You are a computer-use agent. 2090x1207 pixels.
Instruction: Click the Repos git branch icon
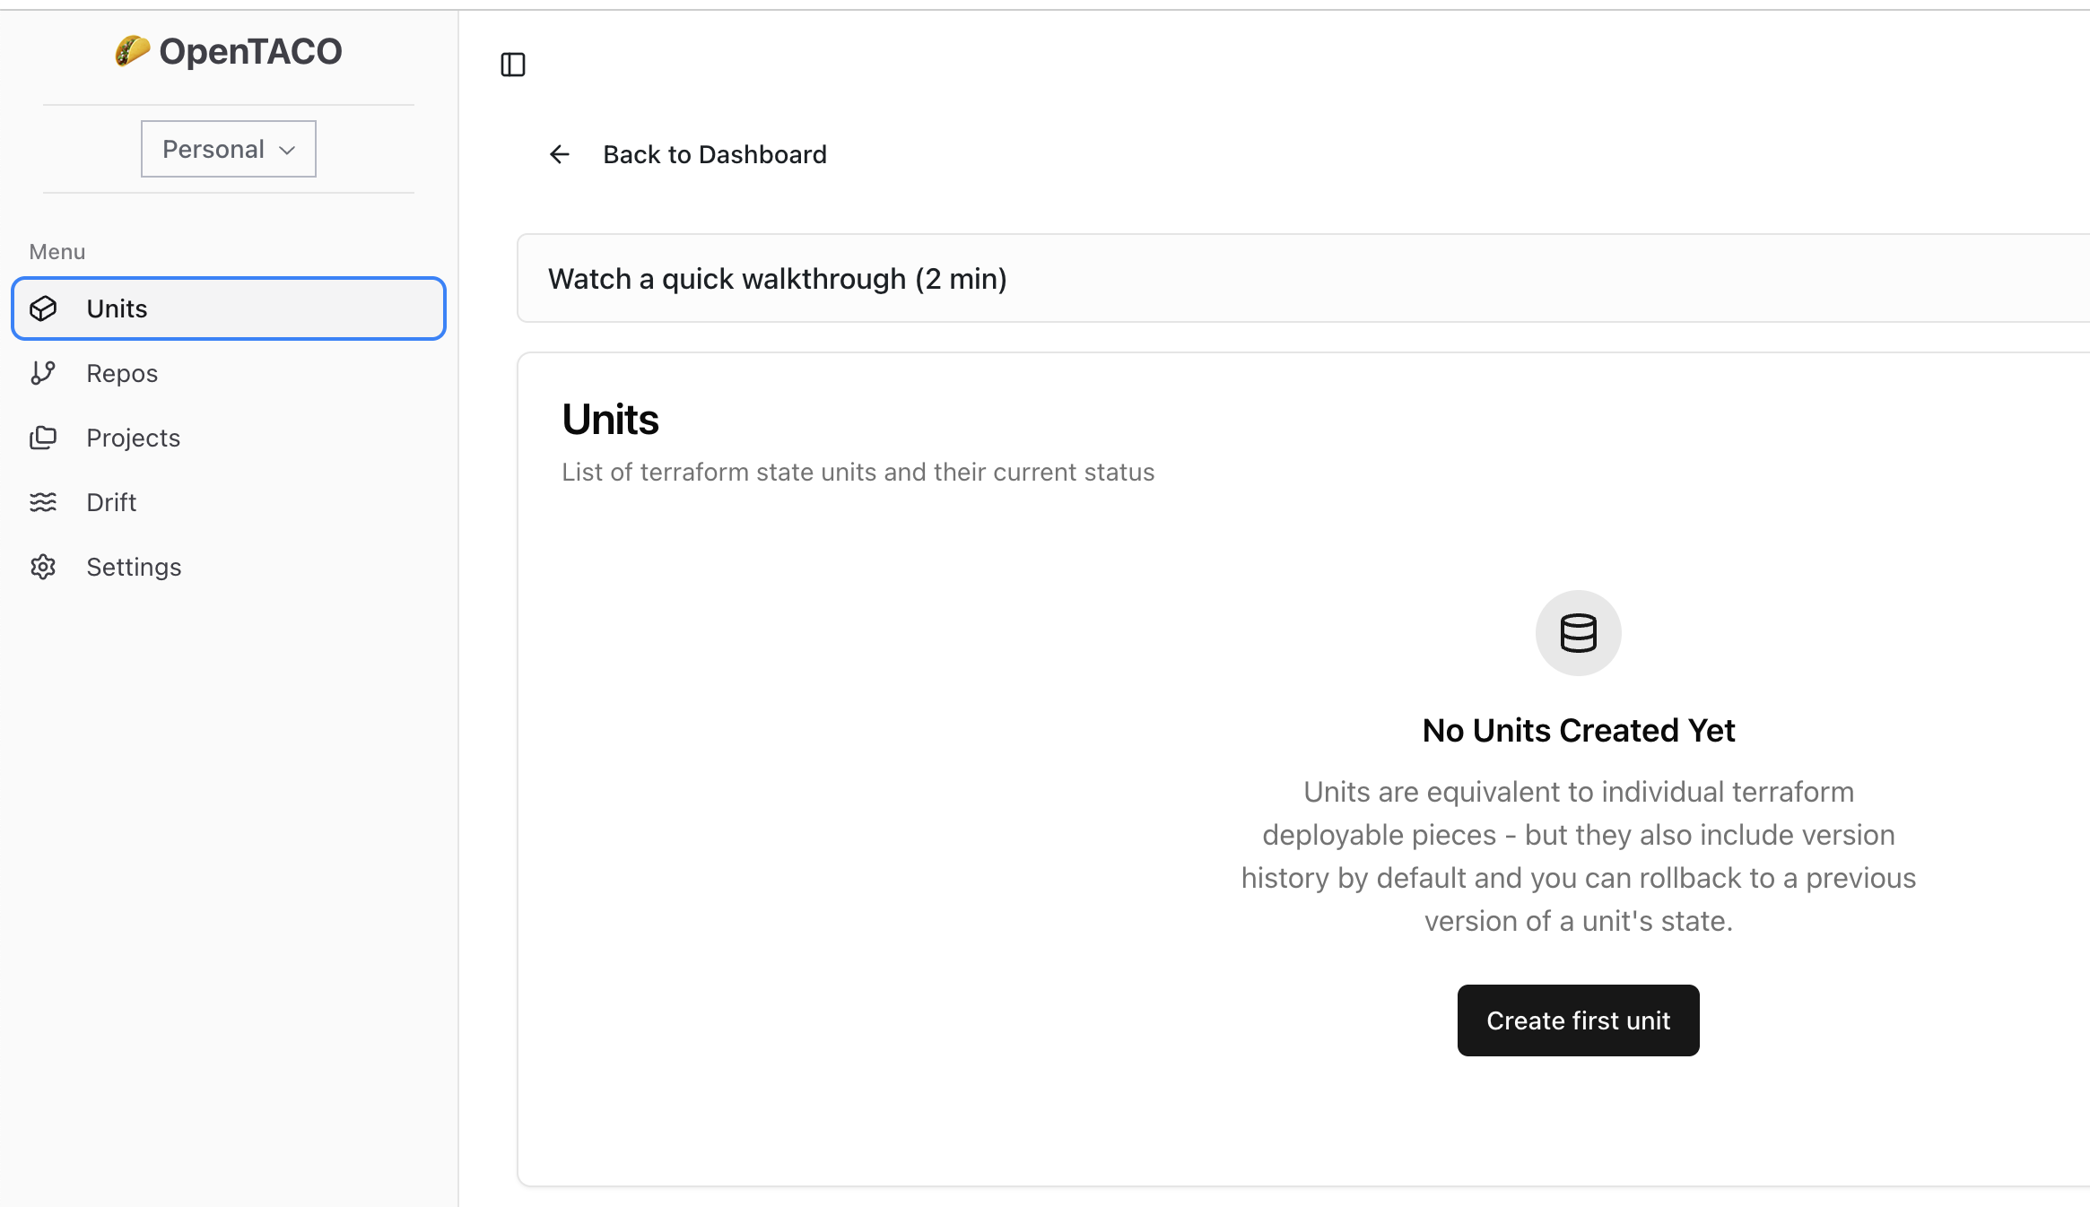43,373
